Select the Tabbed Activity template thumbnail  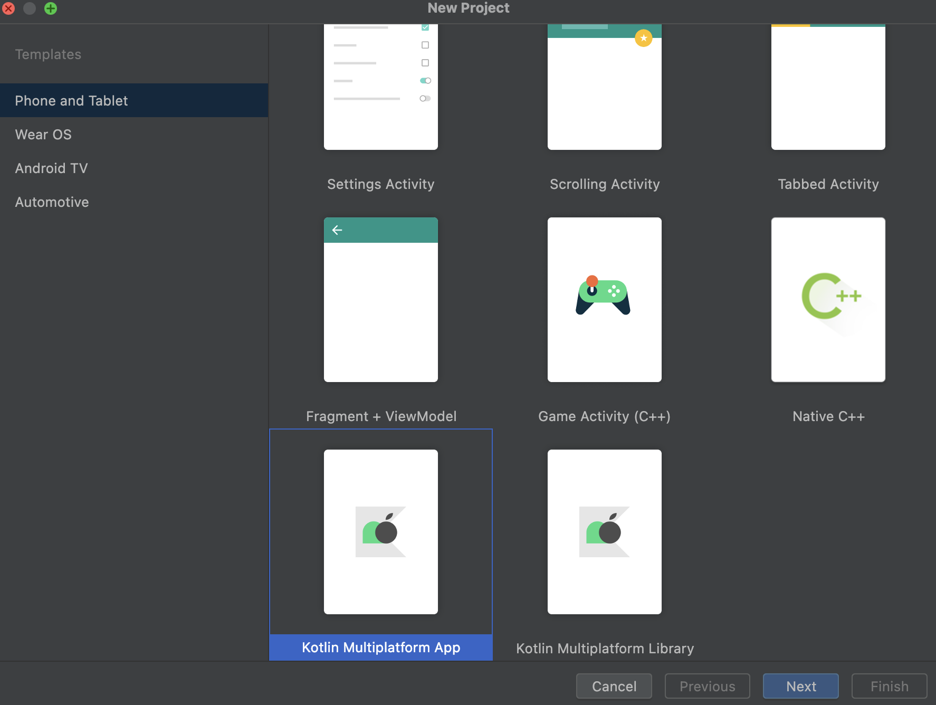click(828, 87)
